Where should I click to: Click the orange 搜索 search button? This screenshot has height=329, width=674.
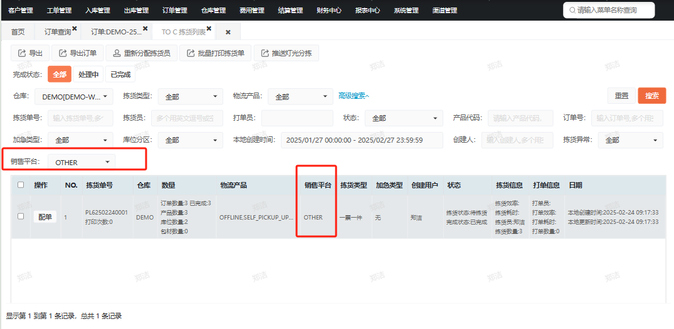[651, 96]
